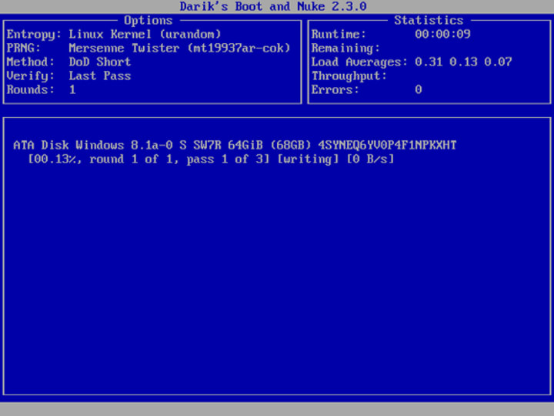
Task: Click the "Verify:" label
Action: point(30,76)
